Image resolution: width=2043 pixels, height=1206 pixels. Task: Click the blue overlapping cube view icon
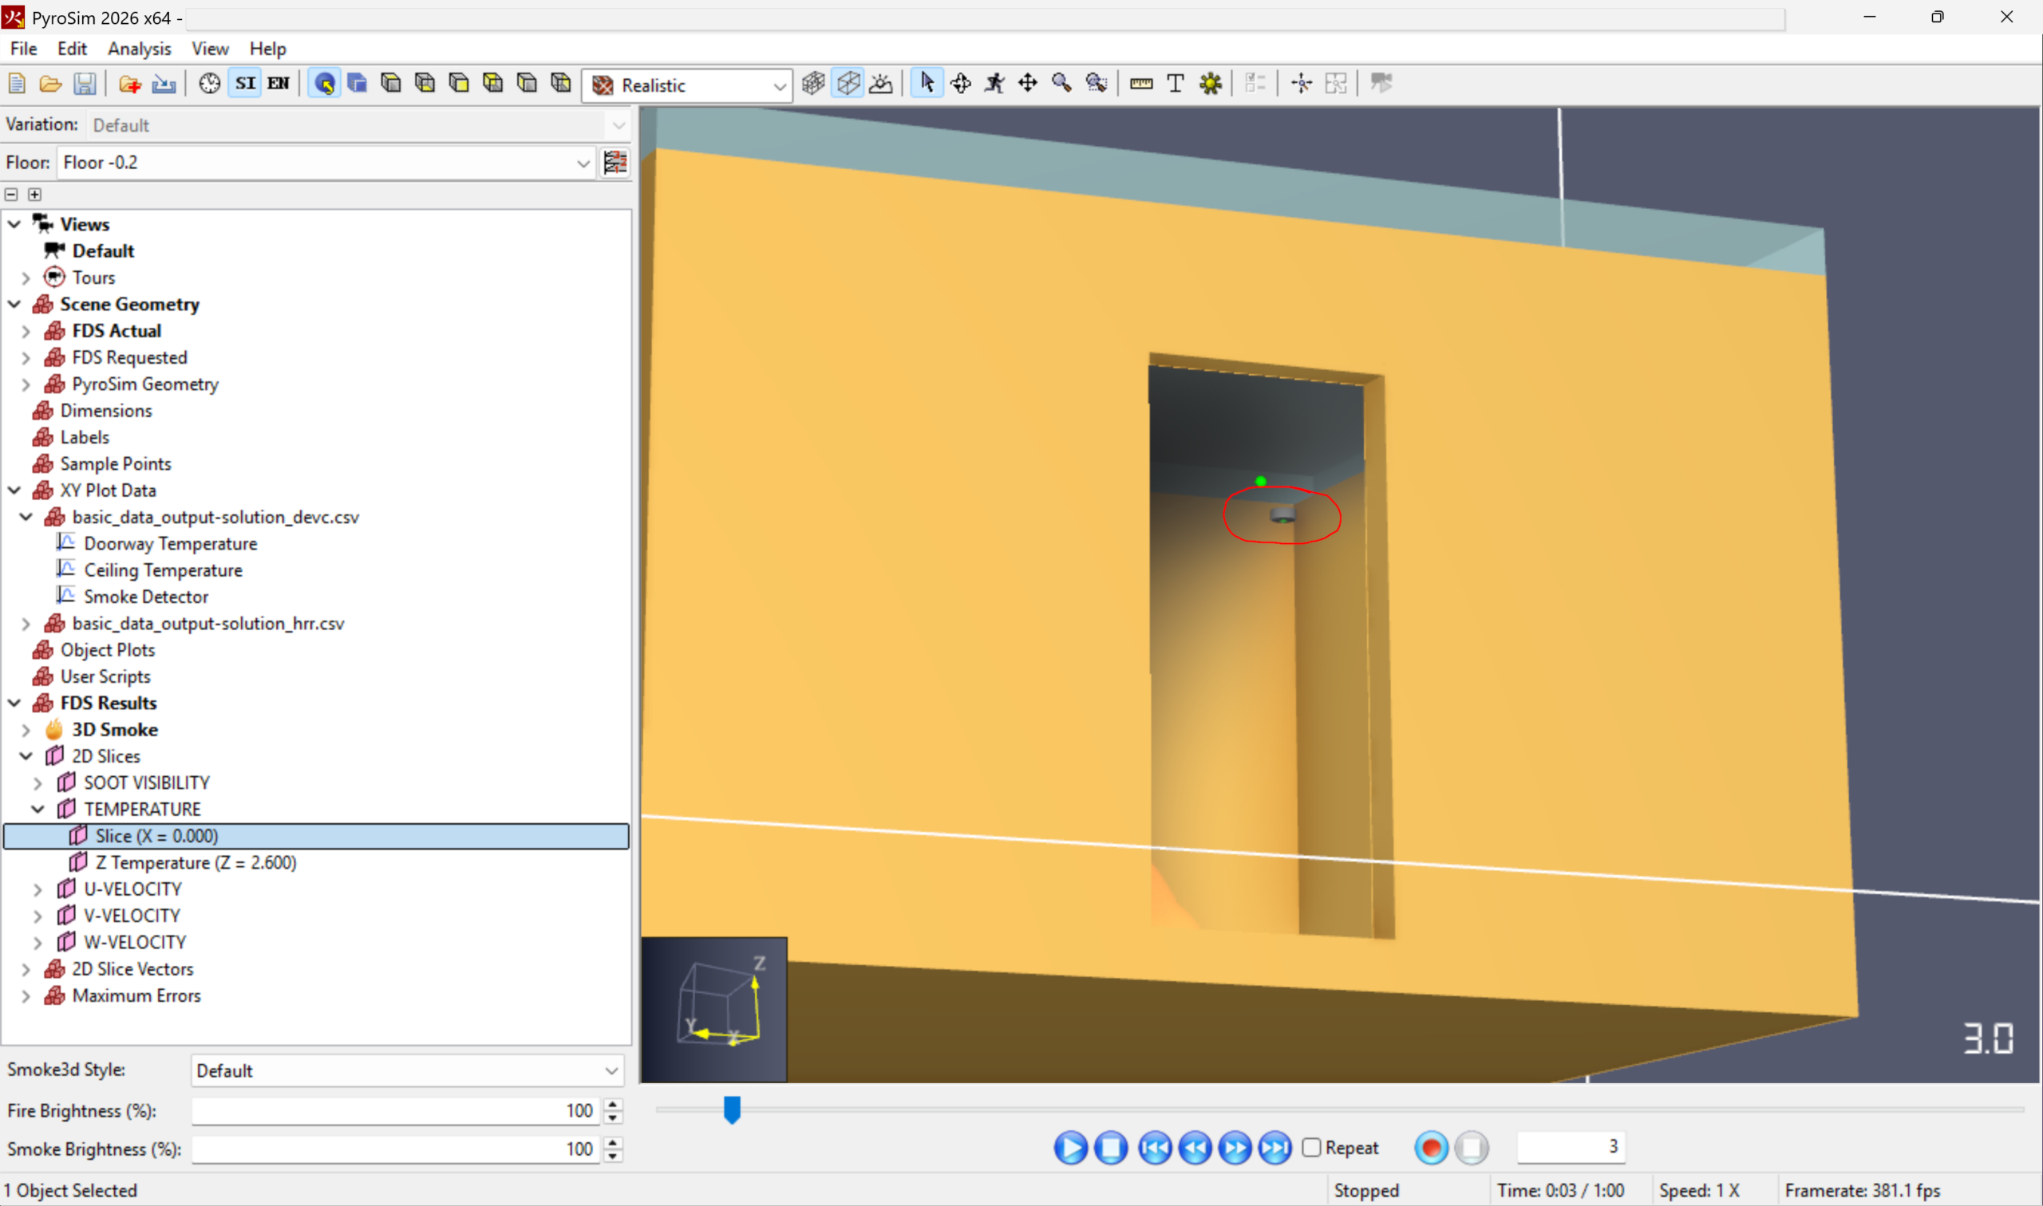point(357,84)
